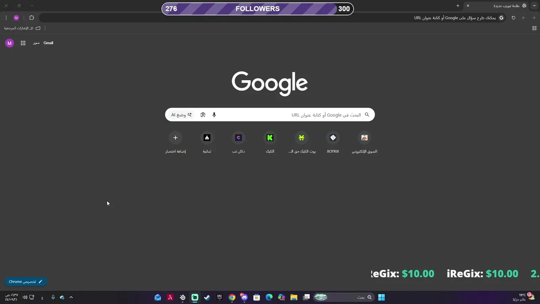The width and height of the screenshot is (540, 304).
Task: Select the New Tab tab
Action: click(497, 6)
